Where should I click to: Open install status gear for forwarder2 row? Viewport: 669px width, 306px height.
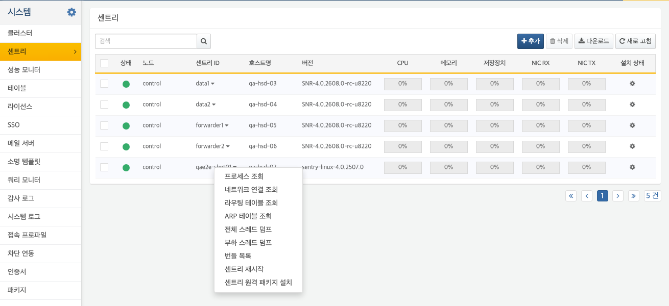pos(632,146)
